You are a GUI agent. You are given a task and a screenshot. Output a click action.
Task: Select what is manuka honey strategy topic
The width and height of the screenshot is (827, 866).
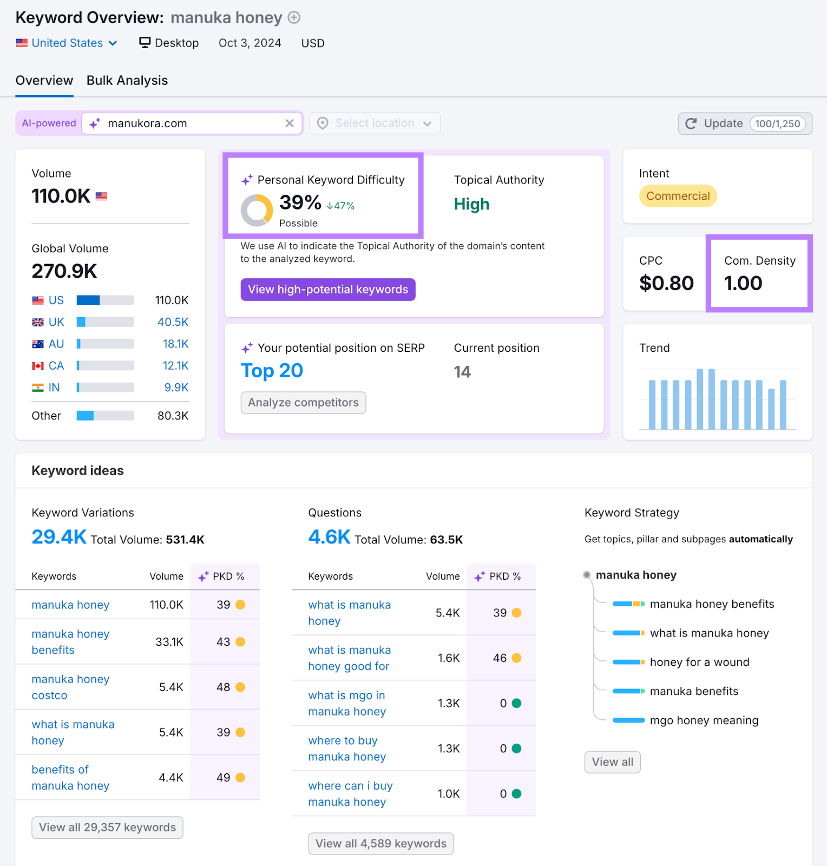(709, 633)
